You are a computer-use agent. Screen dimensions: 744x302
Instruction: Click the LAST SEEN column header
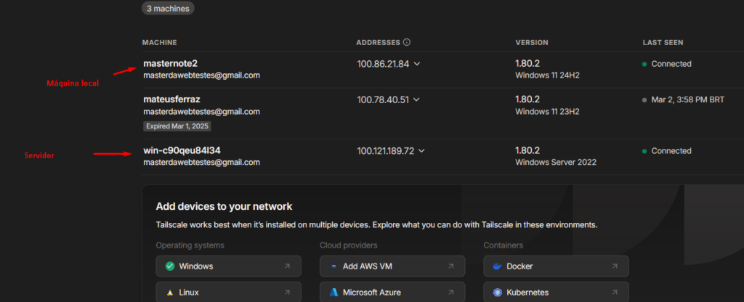tap(663, 43)
